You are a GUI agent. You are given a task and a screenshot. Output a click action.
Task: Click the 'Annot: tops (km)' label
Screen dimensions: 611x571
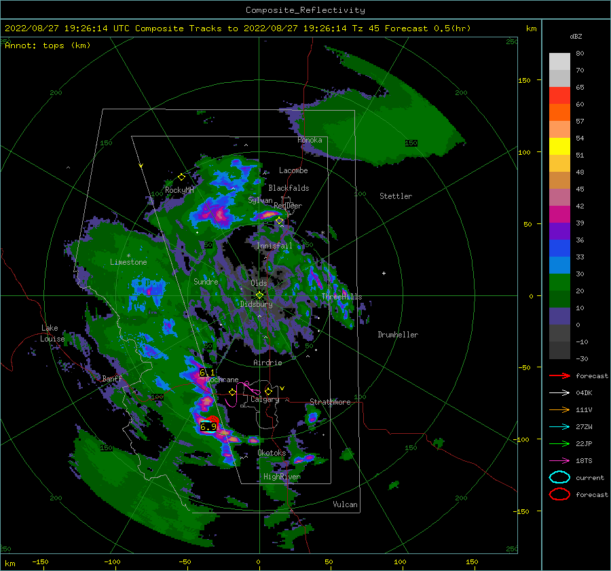(x=48, y=45)
